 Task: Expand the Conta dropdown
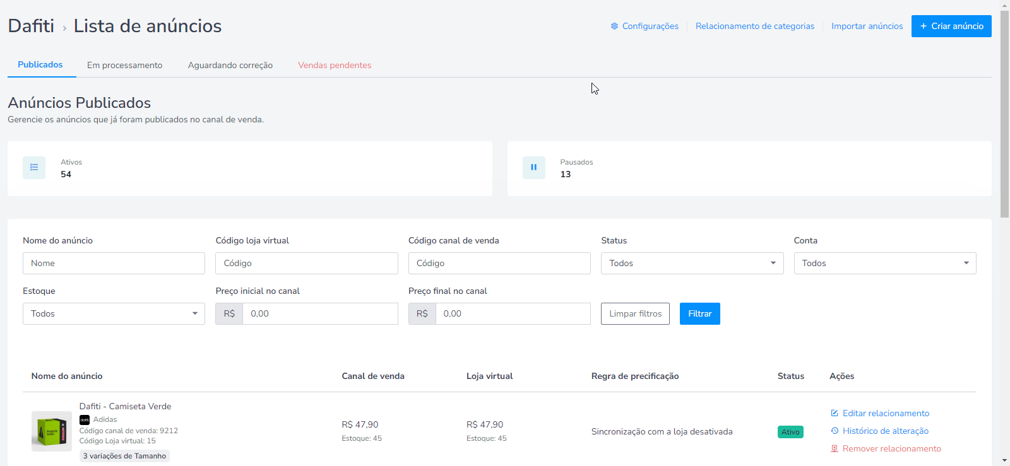point(885,263)
